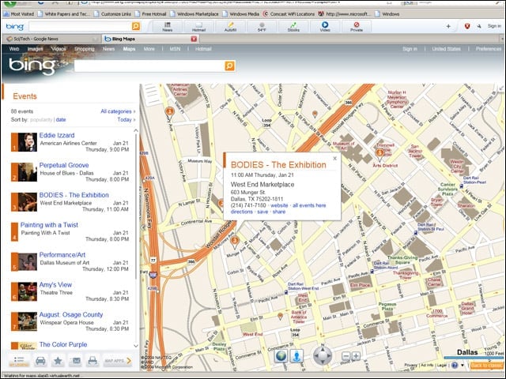
Task: Open the Eddie Izzard event
Action: (57, 135)
